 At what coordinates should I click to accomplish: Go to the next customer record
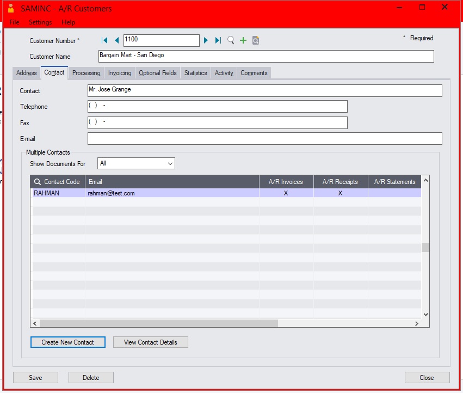tap(206, 40)
